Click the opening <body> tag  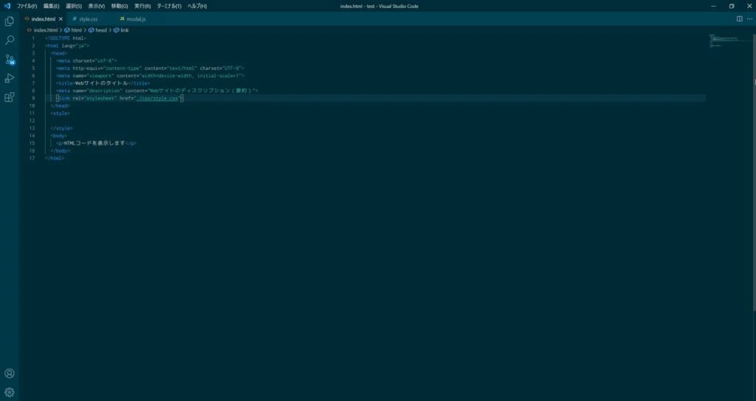click(x=59, y=136)
